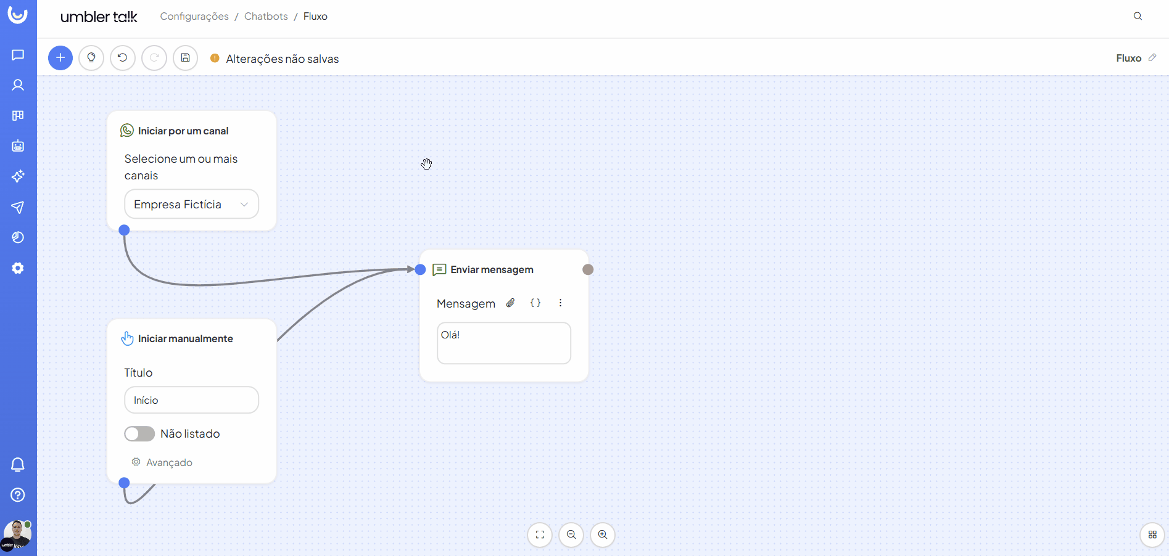This screenshot has width=1169, height=556.
Task: Save the flow with the disk icon
Action: click(185, 58)
